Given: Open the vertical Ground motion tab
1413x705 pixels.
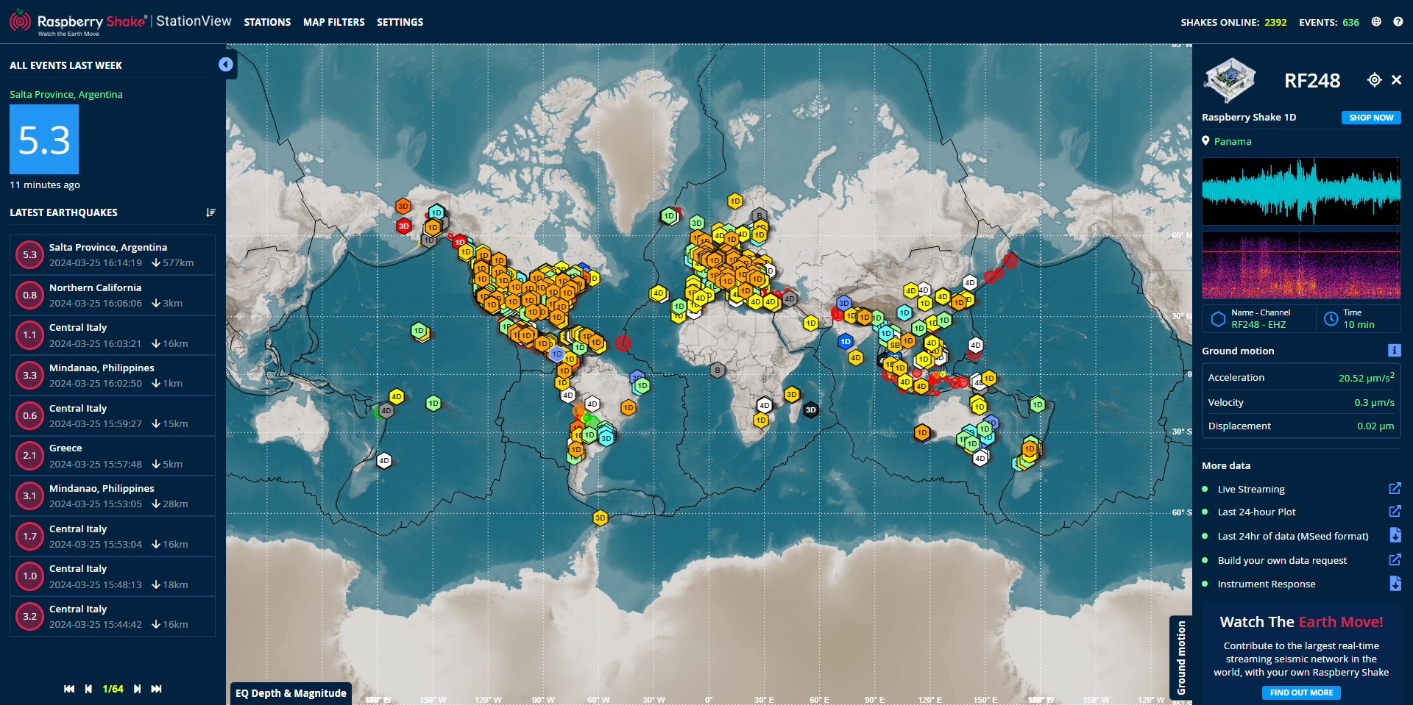Looking at the screenshot, I should coord(1180,657).
